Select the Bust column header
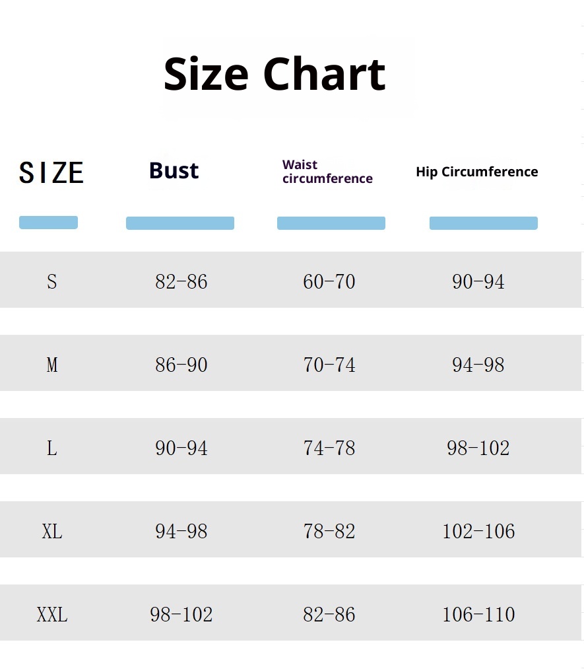Viewport: 584px width, 669px height. click(x=174, y=170)
